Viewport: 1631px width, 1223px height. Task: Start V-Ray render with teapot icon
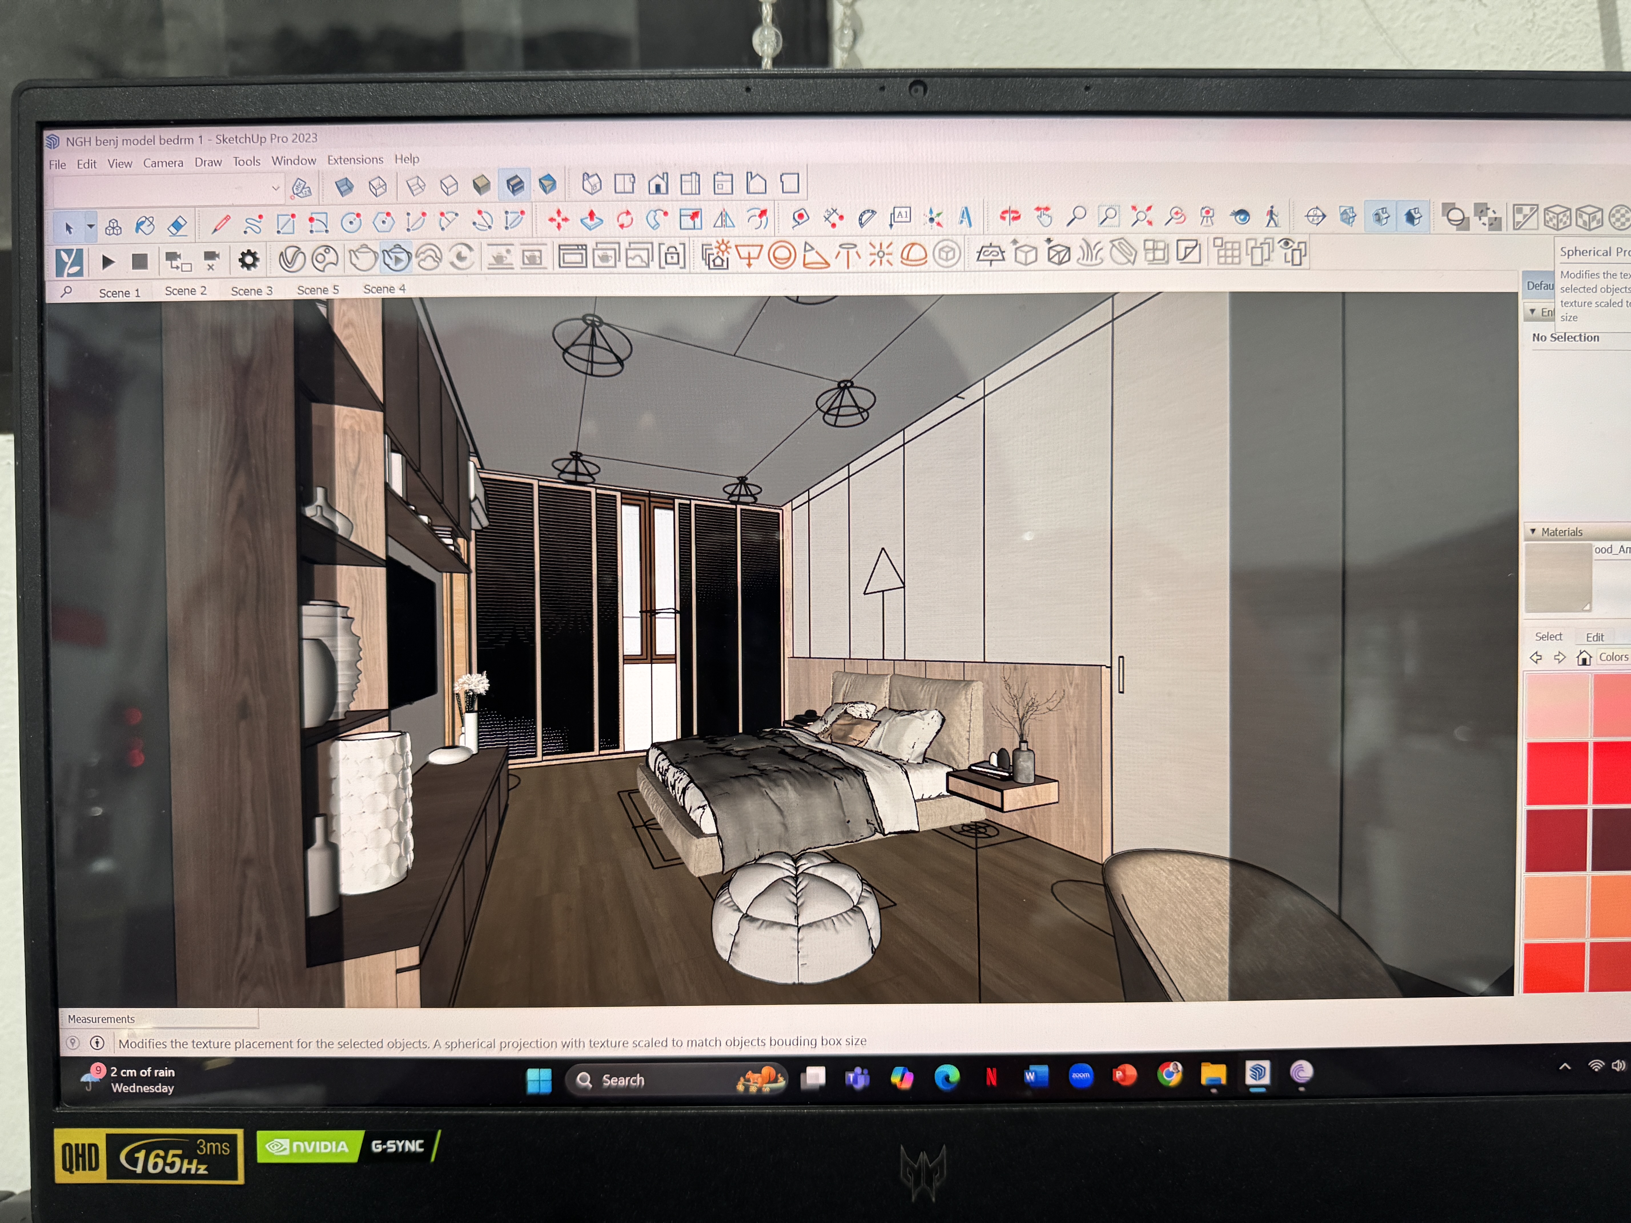tap(363, 258)
